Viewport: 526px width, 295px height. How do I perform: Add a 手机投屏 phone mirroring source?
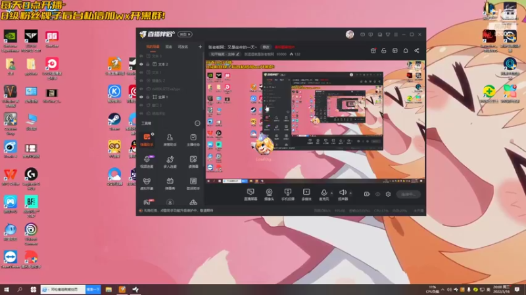[287, 194]
